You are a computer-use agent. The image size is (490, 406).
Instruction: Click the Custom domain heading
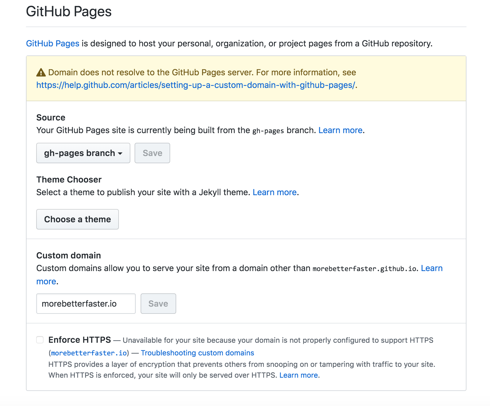click(68, 255)
